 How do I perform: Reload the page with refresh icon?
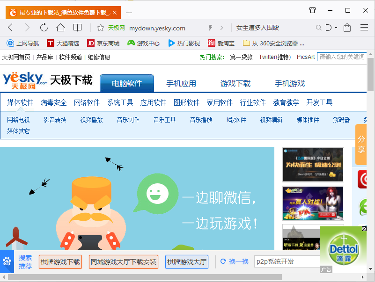44,28
